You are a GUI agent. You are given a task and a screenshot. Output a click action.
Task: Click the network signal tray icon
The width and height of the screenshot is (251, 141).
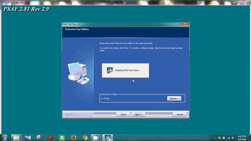[228, 138]
